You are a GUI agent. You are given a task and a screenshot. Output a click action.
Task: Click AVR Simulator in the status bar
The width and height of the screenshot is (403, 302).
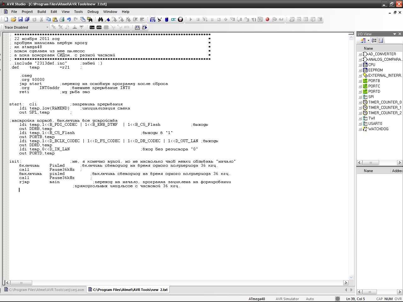(x=287, y=299)
